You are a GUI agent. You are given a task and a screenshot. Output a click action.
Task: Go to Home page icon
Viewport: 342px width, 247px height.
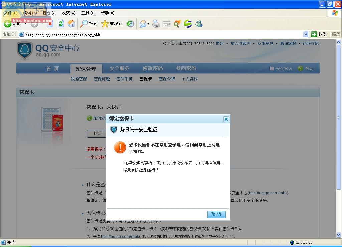71,24
